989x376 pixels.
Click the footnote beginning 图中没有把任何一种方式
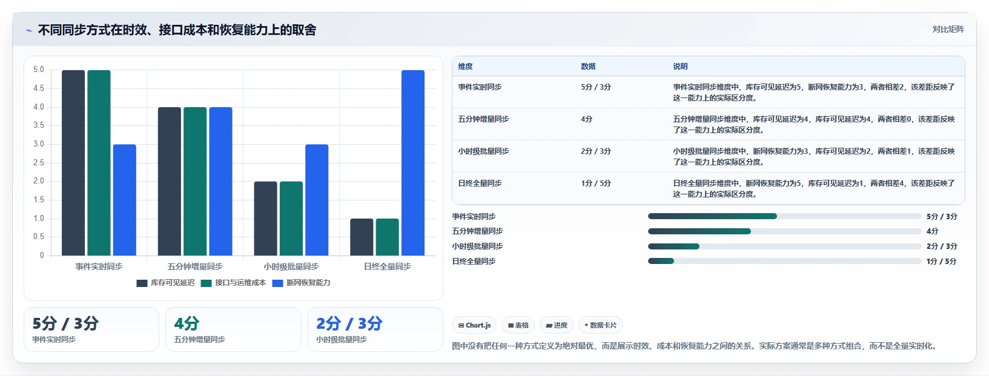[x=695, y=346]
